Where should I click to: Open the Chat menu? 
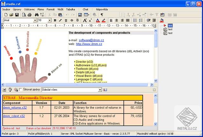pyautogui.click(x=85, y=10)
